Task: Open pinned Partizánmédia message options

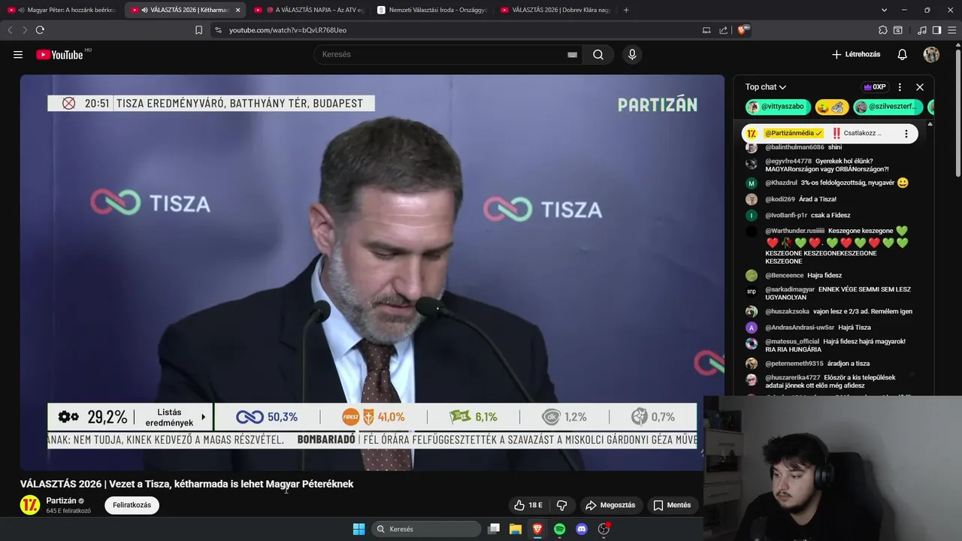Action: (906, 134)
